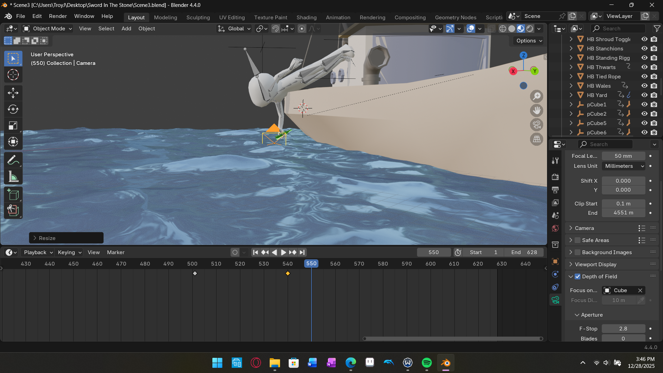Click the zoom viewport magnifier icon
The height and width of the screenshot is (373, 663).
537,96
